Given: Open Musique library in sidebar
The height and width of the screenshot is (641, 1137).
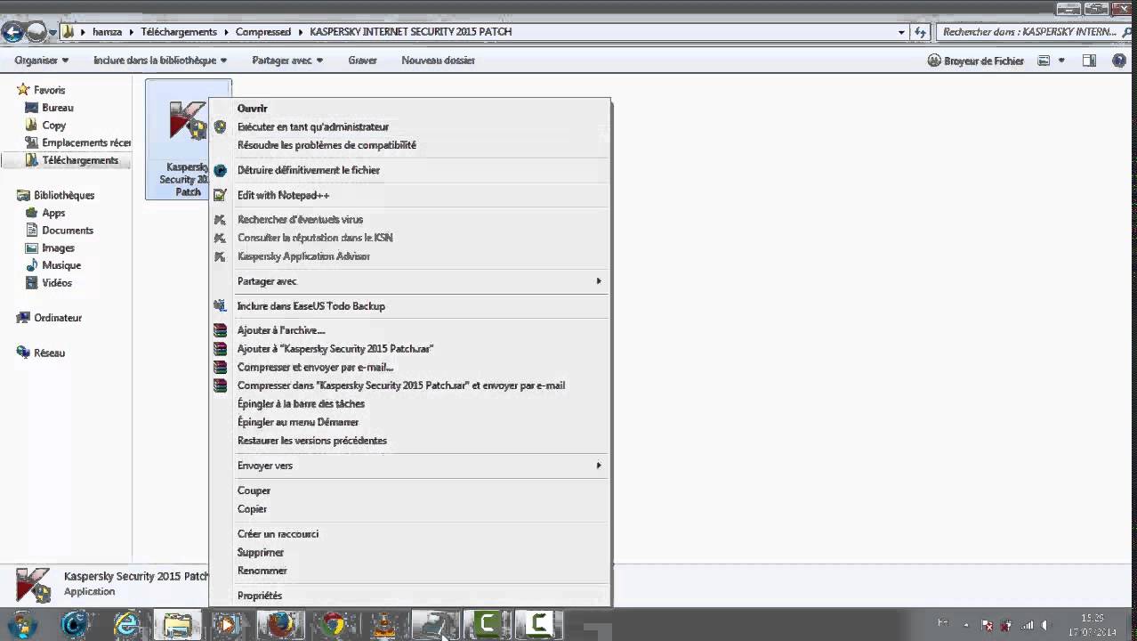Looking at the screenshot, I should coord(61,265).
